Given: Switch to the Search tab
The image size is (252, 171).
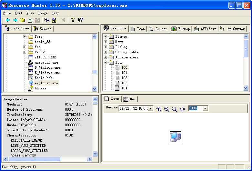Looking at the screenshot, I should coord(42,29).
